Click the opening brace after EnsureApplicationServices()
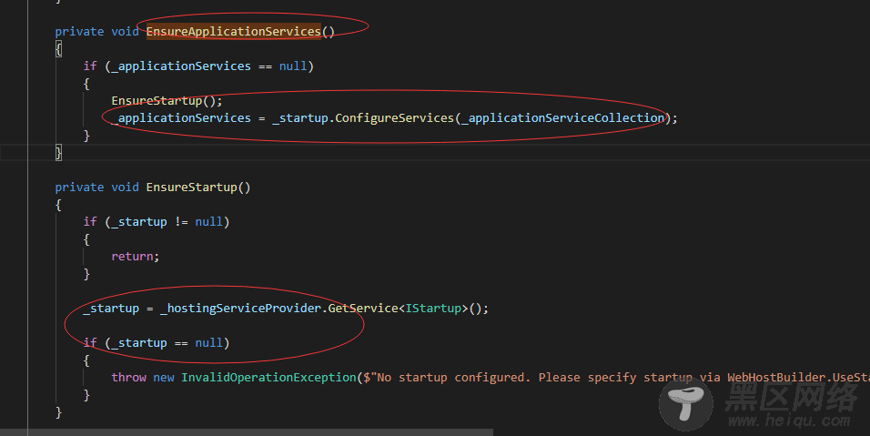 click(59, 49)
